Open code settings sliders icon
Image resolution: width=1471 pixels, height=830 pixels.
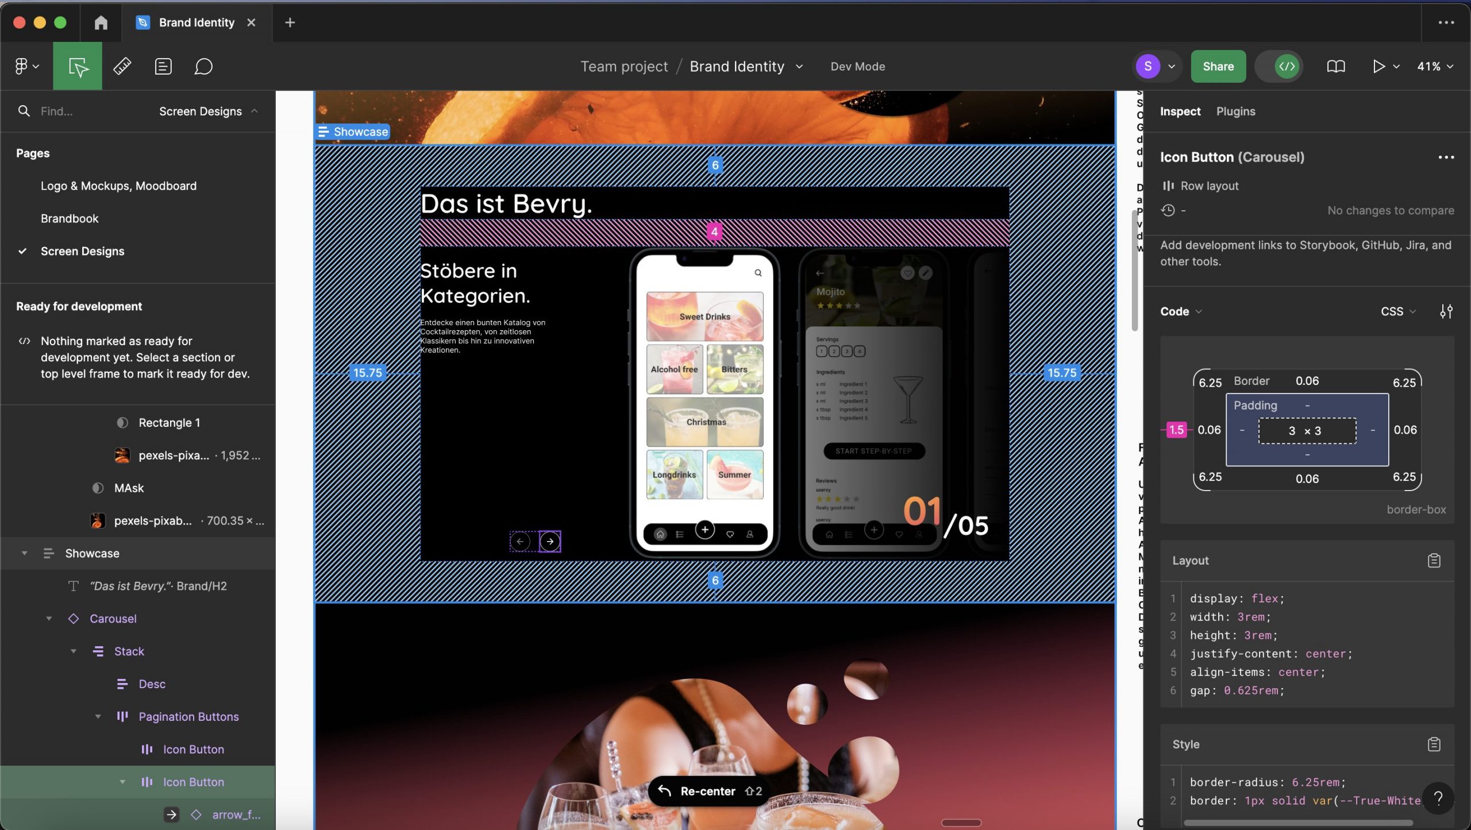point(1446,311)
